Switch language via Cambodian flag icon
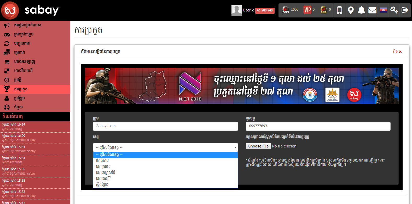The image size is (412, 204). click(383, 10)
